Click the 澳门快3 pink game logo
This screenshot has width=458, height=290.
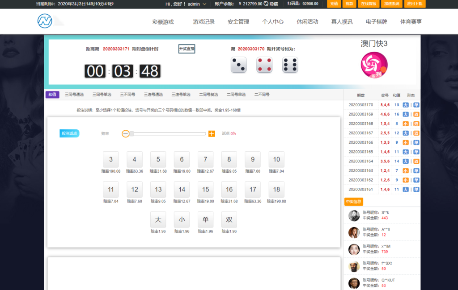pyautogui.click(x=374, y=65)
